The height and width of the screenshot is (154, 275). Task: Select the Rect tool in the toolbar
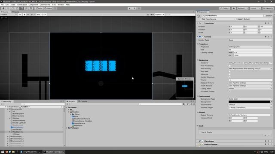(22, 8)
